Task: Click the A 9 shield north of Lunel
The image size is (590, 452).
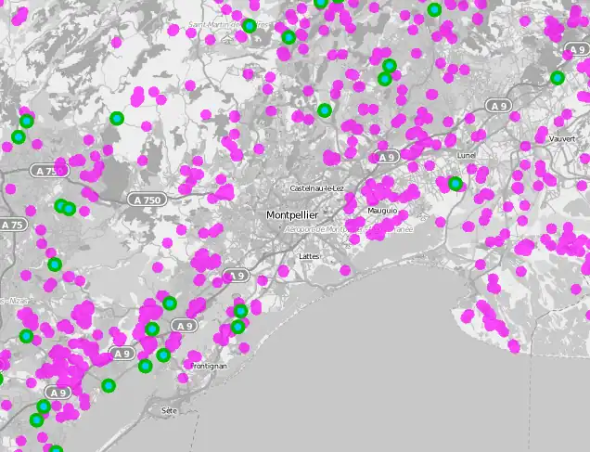Action: click(499, 107)
